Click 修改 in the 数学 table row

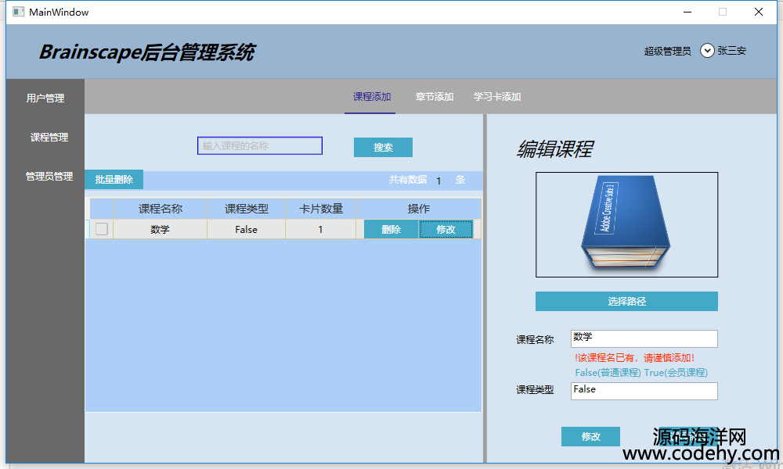click(x=446, y=229)
